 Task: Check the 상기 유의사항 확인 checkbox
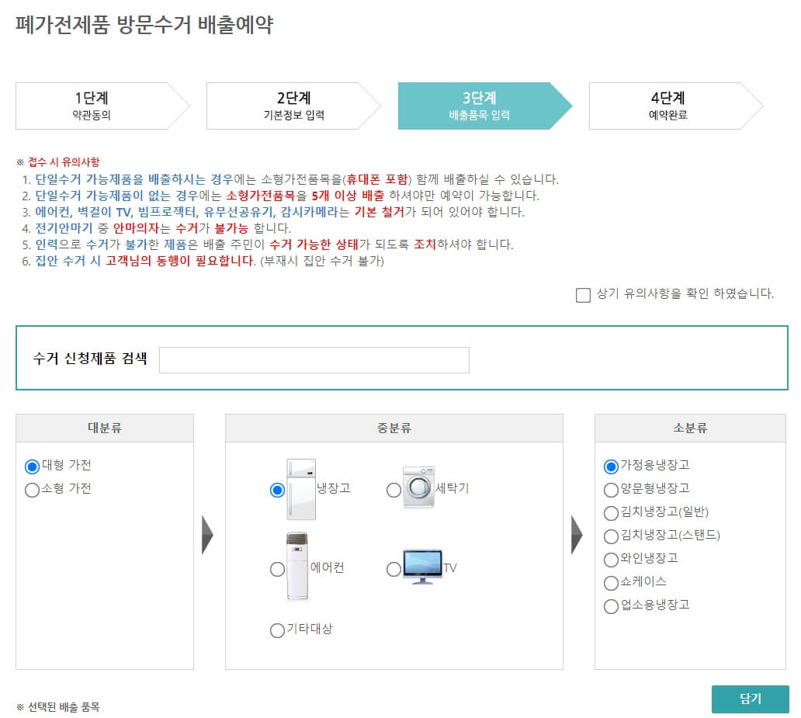[582, 294]
